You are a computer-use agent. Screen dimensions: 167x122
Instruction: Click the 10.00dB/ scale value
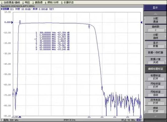(26, 9)
